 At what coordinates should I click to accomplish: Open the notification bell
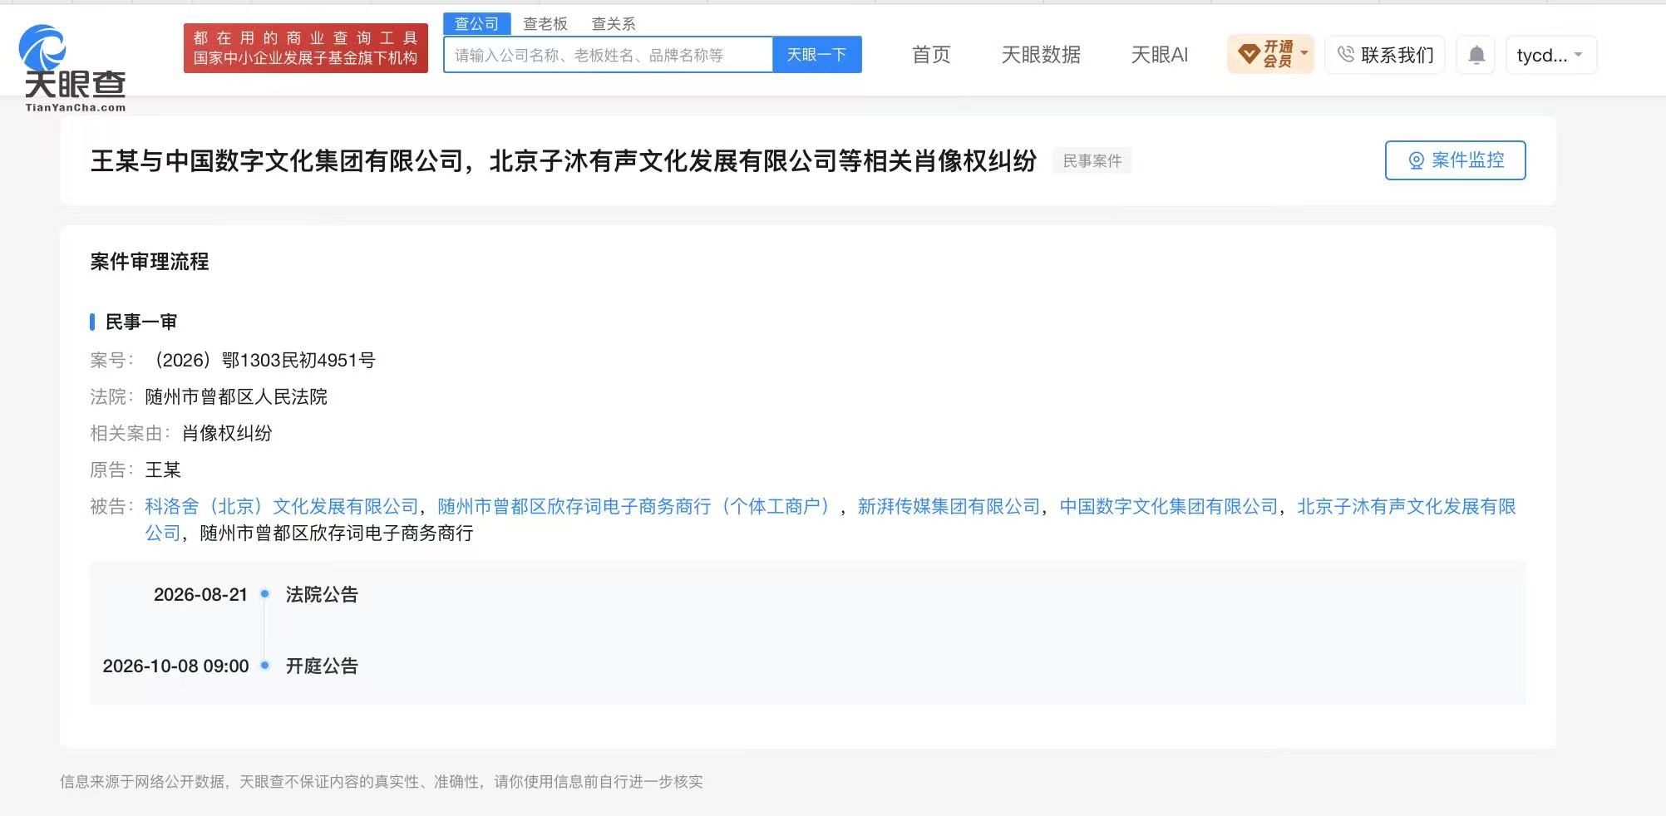coord(1476,55)
